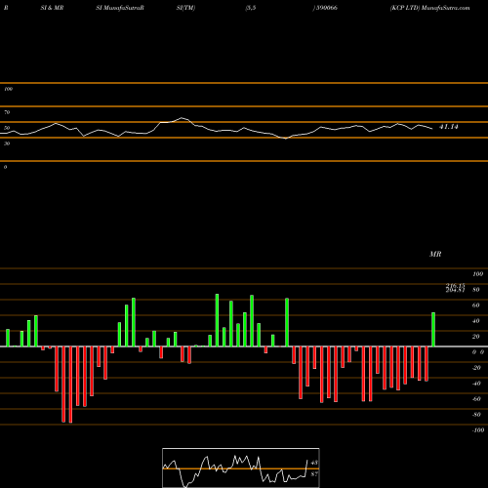Select the latest green MR histogram bar

[x=433, y=330]
